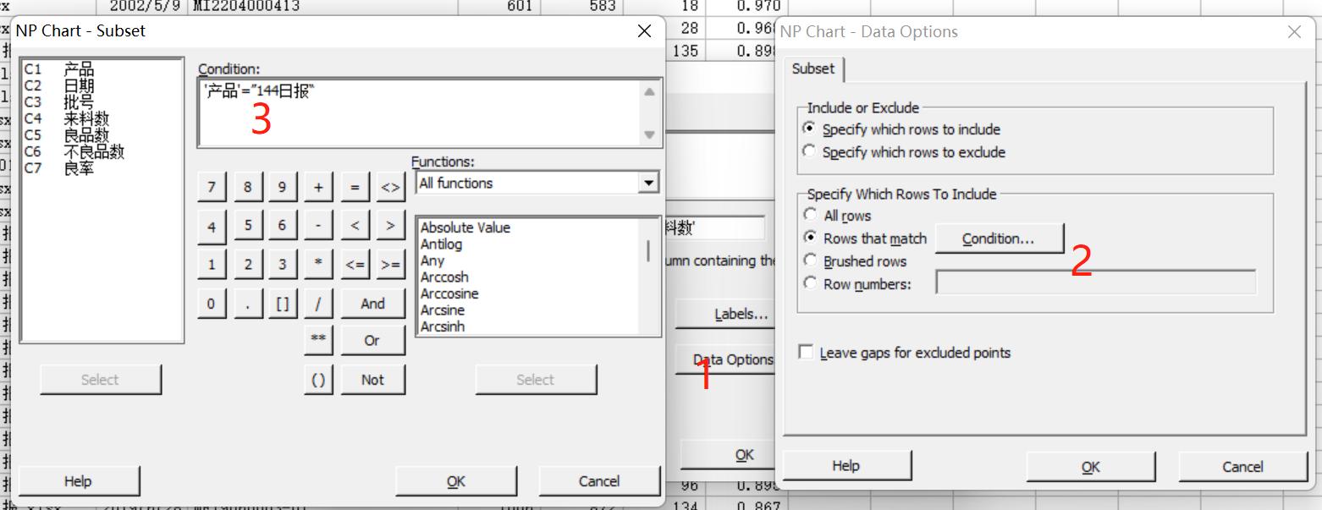Insert the divide / operator
The width and height of the screenshot is (1322, 510).
coord(318,304)
